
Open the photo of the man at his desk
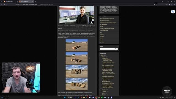pos(76,15)
